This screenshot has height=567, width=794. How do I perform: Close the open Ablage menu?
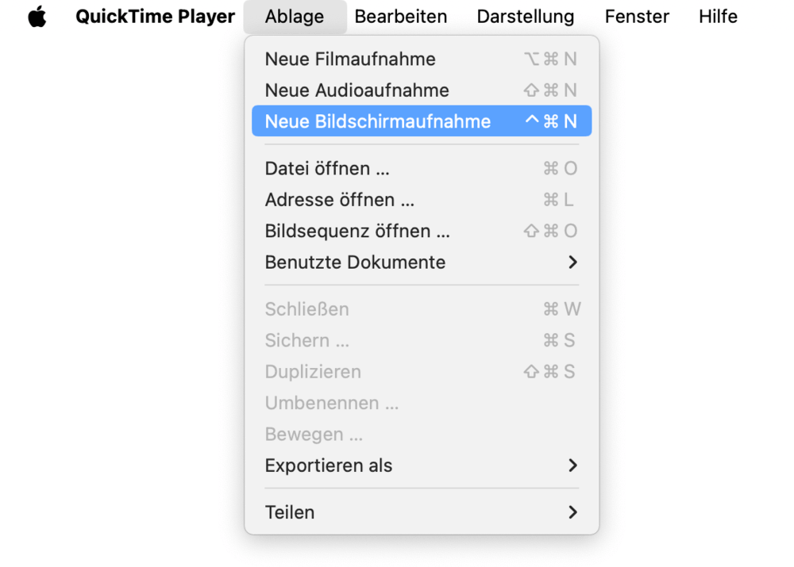295,17
